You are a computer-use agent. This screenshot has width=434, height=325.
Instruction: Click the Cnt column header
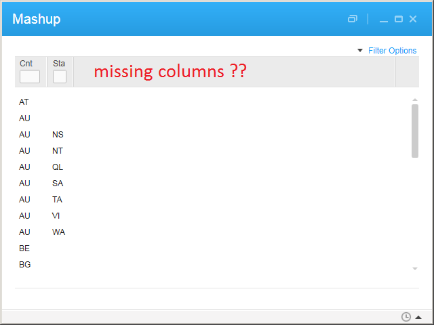(x=26, y=64)
